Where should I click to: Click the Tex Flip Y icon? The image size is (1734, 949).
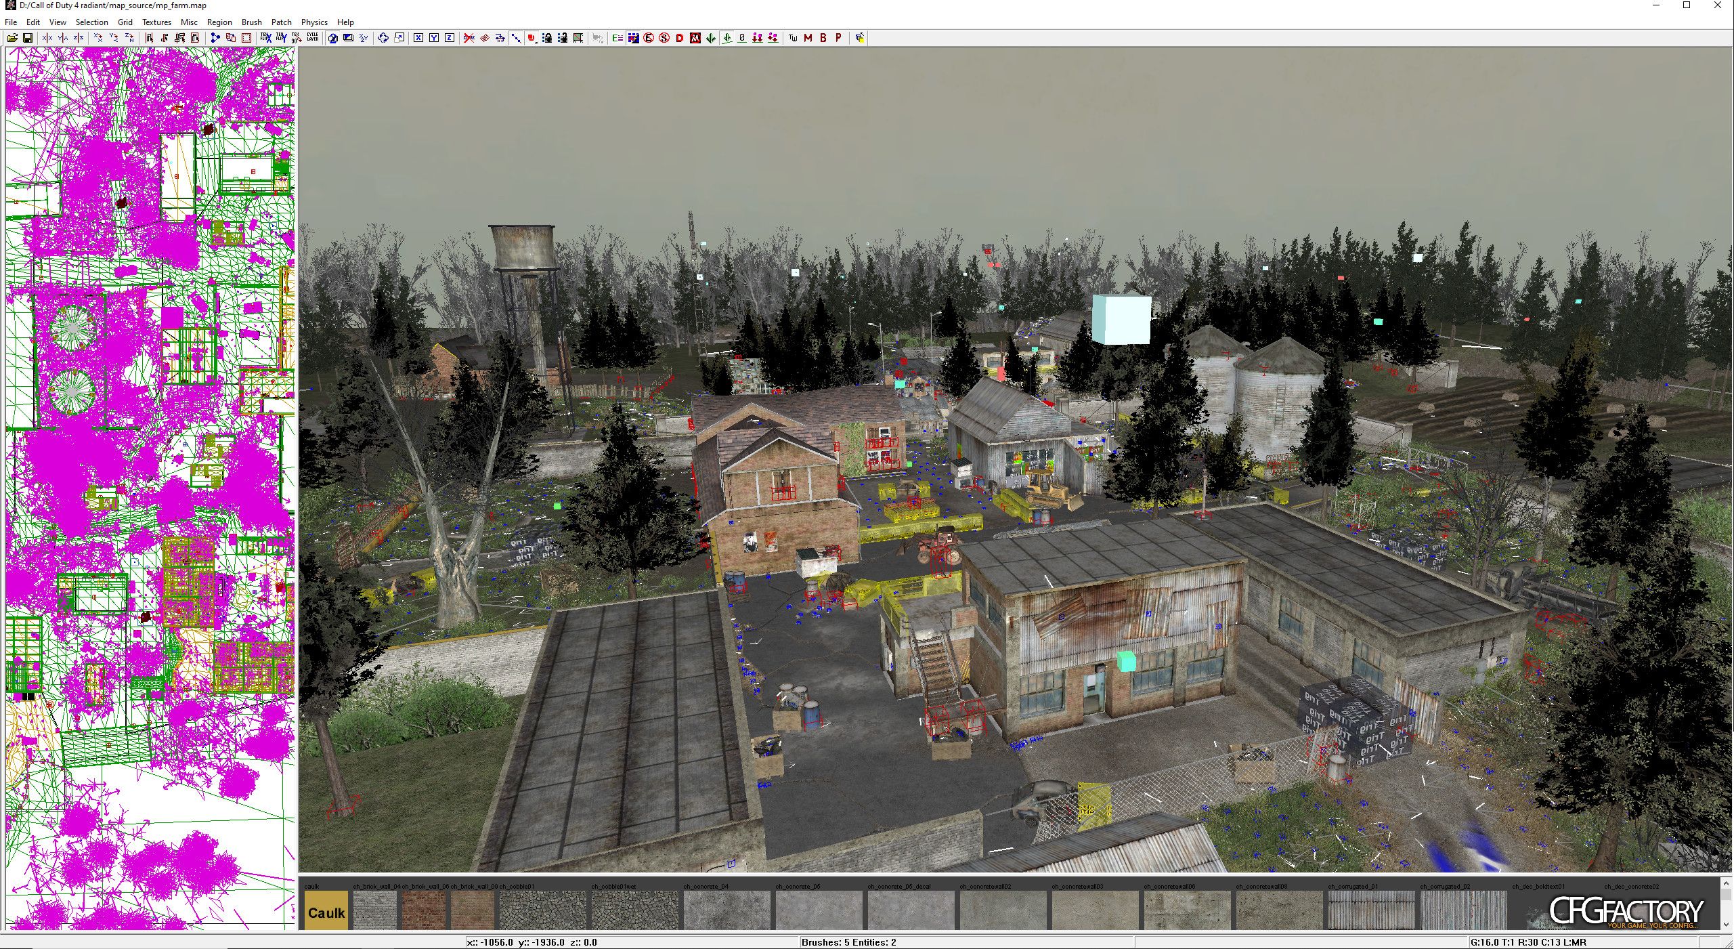pyautogui.click(x=282, y=38)
